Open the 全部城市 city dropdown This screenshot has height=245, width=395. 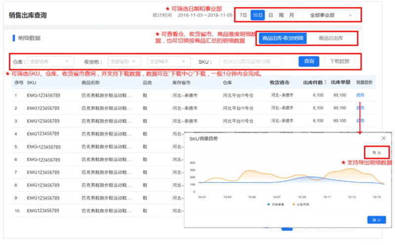tap(166, 62)
